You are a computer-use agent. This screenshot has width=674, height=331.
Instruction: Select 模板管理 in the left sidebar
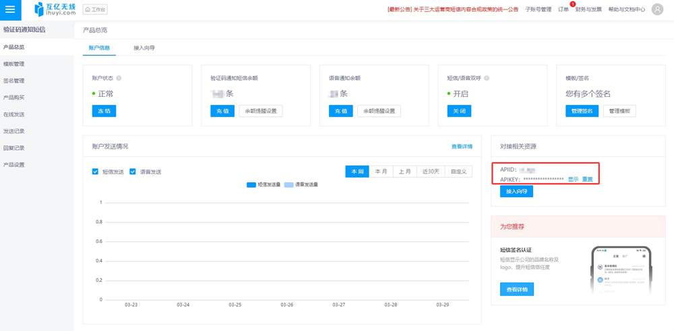14,64
